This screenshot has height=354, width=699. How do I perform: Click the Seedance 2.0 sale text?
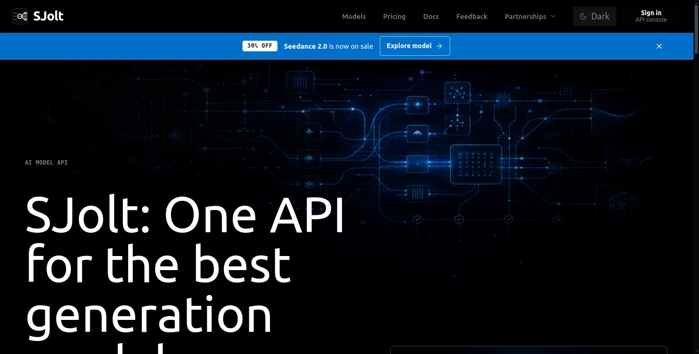328,46
